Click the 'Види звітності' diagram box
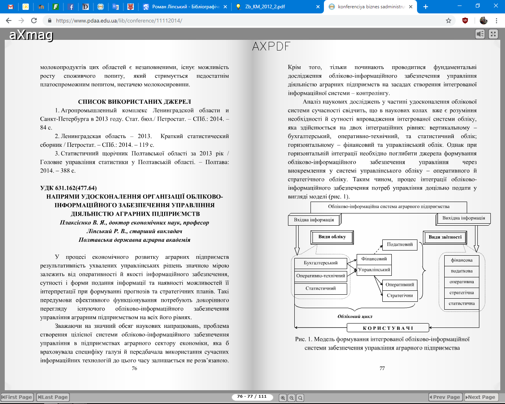This screenshot has width=505, height=404. coord(445,238)
